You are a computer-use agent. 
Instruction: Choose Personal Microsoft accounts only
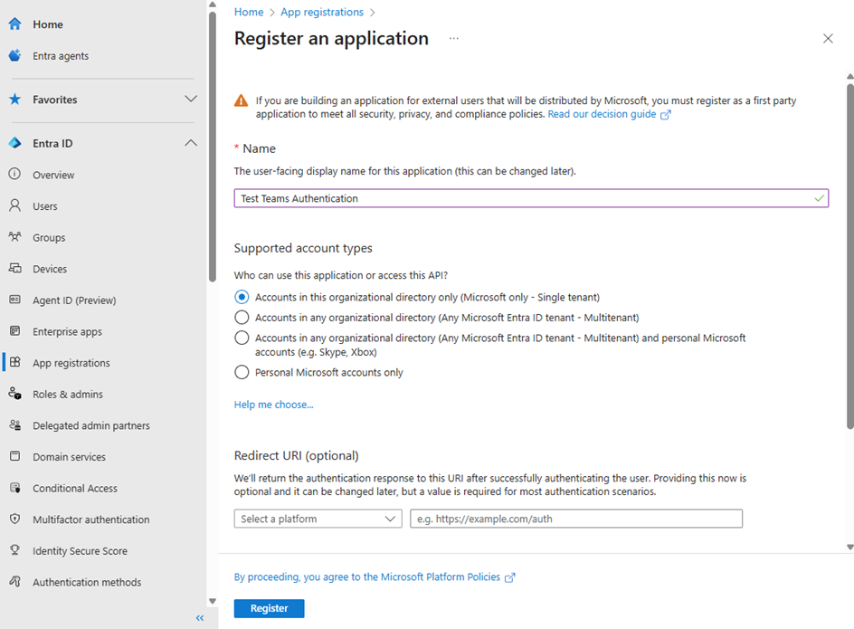242,372
